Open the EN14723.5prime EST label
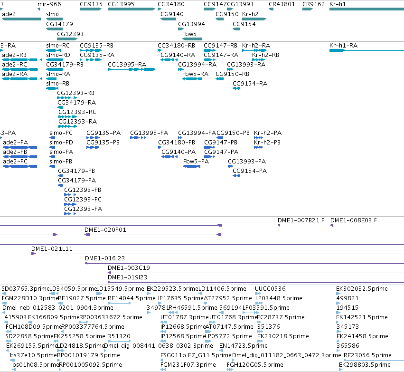This screenshot has height=372, width=404. (x=244, y=346)
